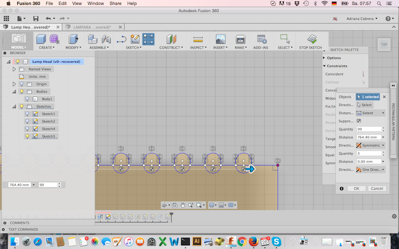Toggle visibility bulb for Sketch2
The image size is (399, 249).
27,121
